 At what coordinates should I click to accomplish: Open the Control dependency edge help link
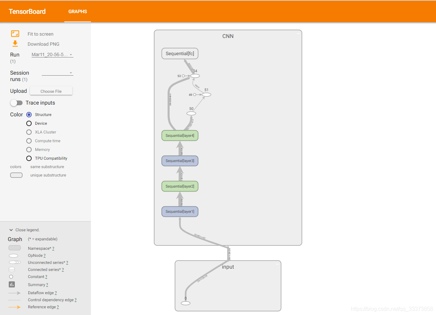[76, 300]
